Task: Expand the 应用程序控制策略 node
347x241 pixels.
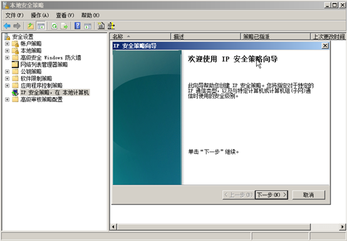Action: [7, 86]
